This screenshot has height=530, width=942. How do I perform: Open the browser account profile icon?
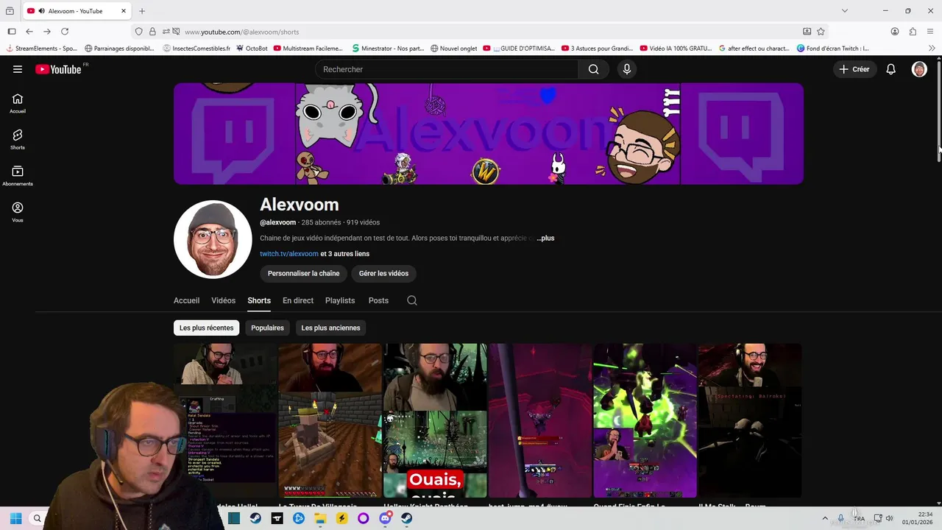(x=895, y=32)
